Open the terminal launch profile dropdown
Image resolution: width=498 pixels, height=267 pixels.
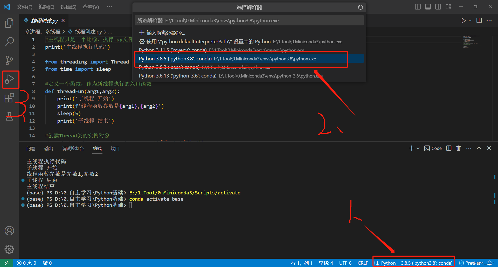pos(418,148)
